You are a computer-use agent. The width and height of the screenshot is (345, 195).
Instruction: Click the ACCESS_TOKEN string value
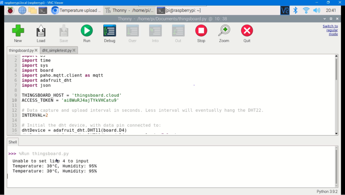pyautogui.click(x=90, y=100)
